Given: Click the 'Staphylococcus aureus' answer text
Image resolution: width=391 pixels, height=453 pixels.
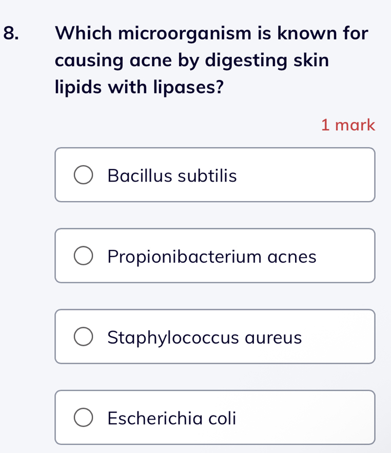Looking at the screenshot, I should (x=204, y=338).
